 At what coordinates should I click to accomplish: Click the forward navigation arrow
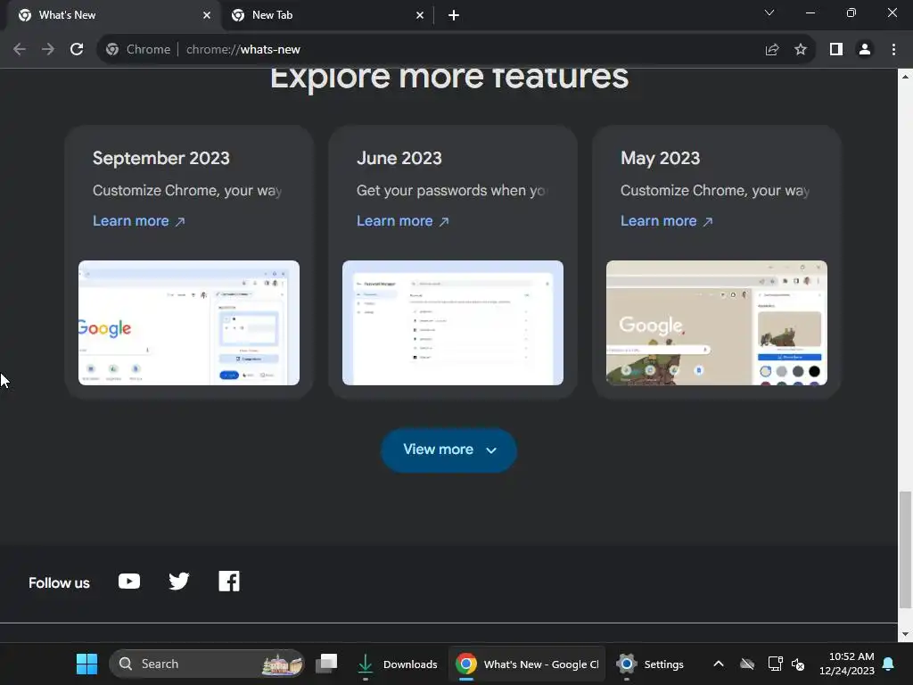point(48,50)
